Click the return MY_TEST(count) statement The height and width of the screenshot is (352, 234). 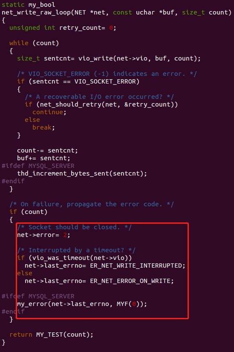(51, 335)
